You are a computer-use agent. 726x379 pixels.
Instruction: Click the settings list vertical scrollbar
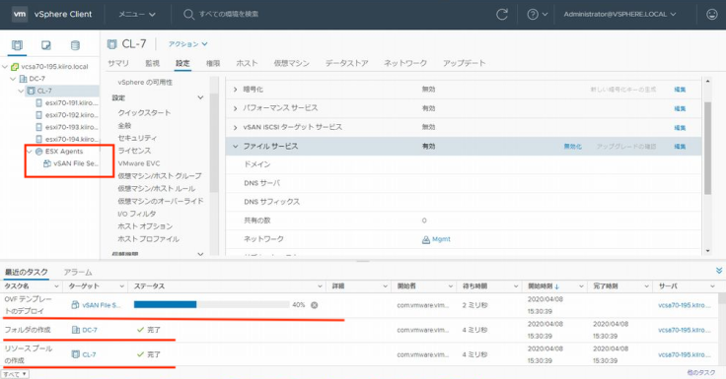click(x=707, y=149)
